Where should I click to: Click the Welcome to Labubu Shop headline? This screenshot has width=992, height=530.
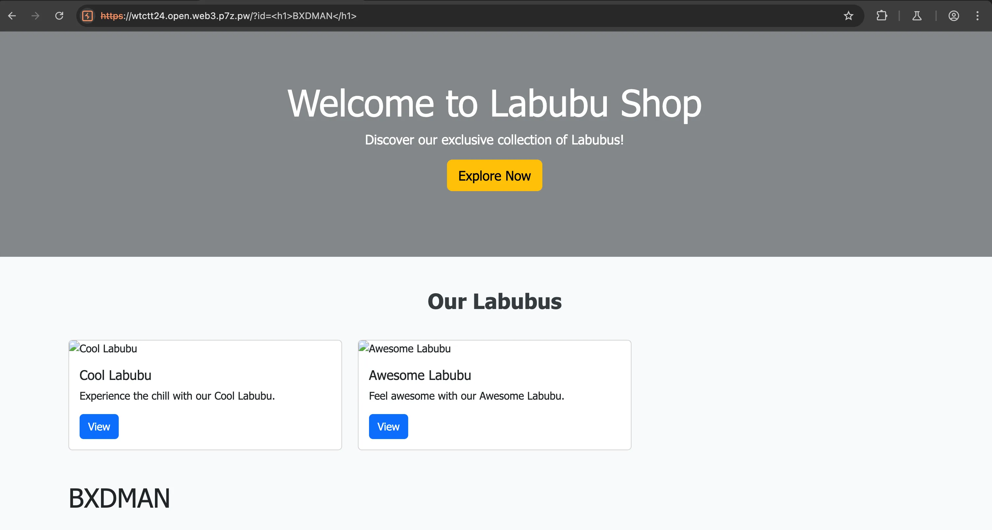pyautogui.click(x=494, y=103)
